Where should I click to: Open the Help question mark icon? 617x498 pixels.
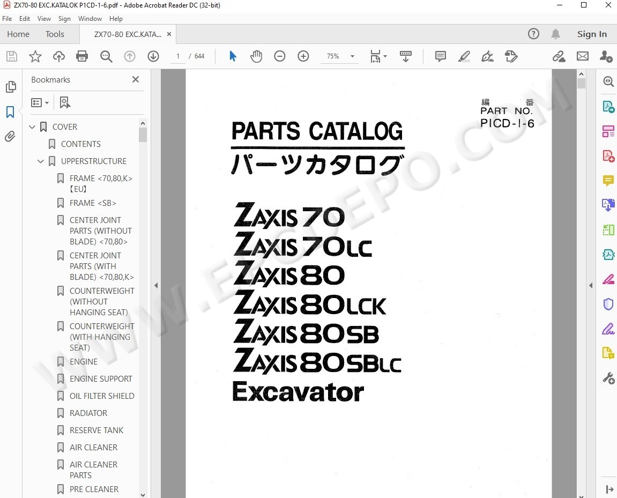533,34
